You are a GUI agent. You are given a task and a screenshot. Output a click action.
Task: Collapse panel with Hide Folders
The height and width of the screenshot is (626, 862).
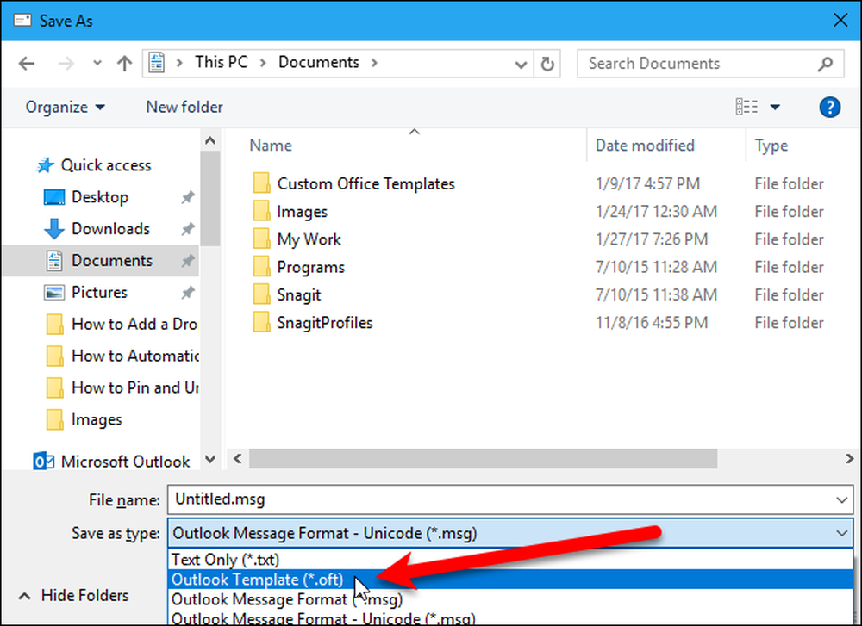pyautogui.click(x=73, y=595)
